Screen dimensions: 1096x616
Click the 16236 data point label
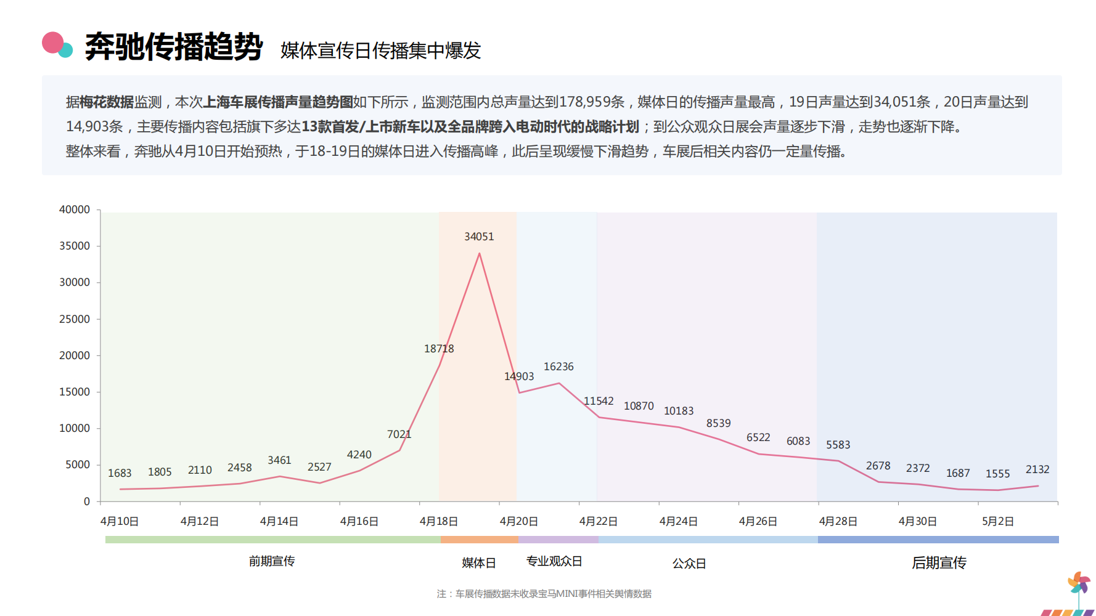point(558,367)
